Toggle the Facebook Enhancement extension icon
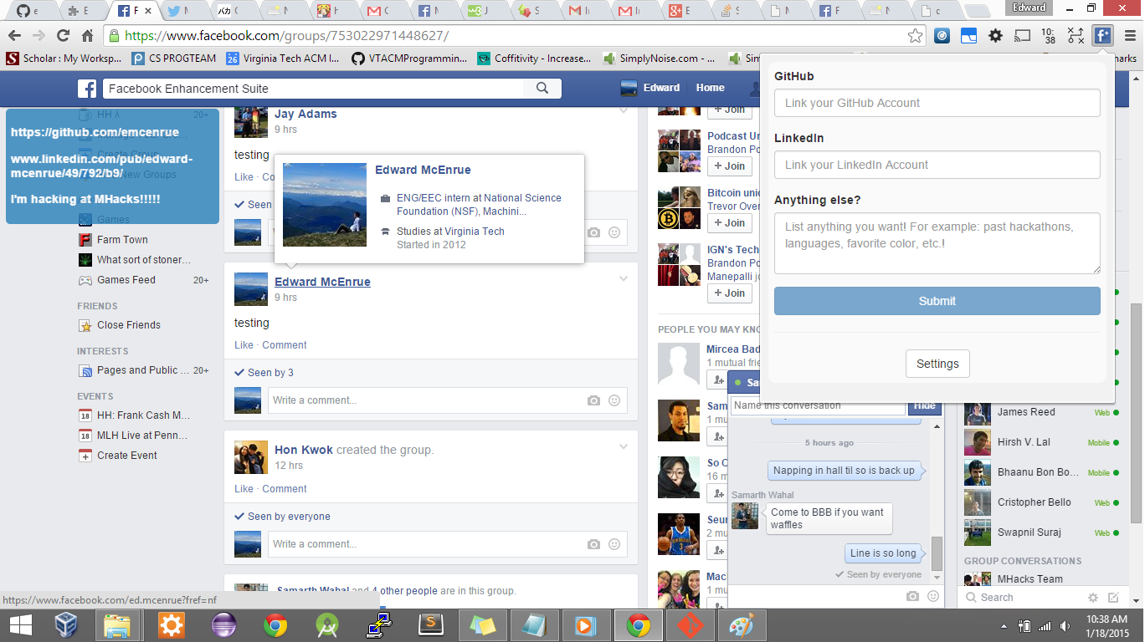 pos(1102,36)
